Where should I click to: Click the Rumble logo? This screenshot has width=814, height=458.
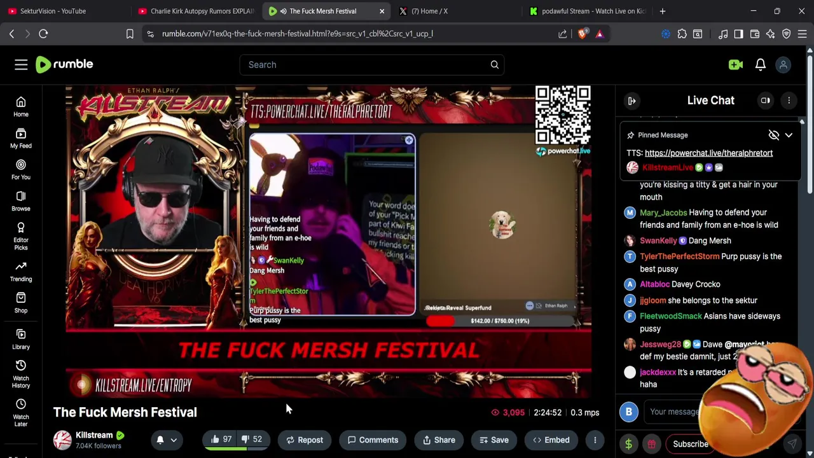(64, 64)
